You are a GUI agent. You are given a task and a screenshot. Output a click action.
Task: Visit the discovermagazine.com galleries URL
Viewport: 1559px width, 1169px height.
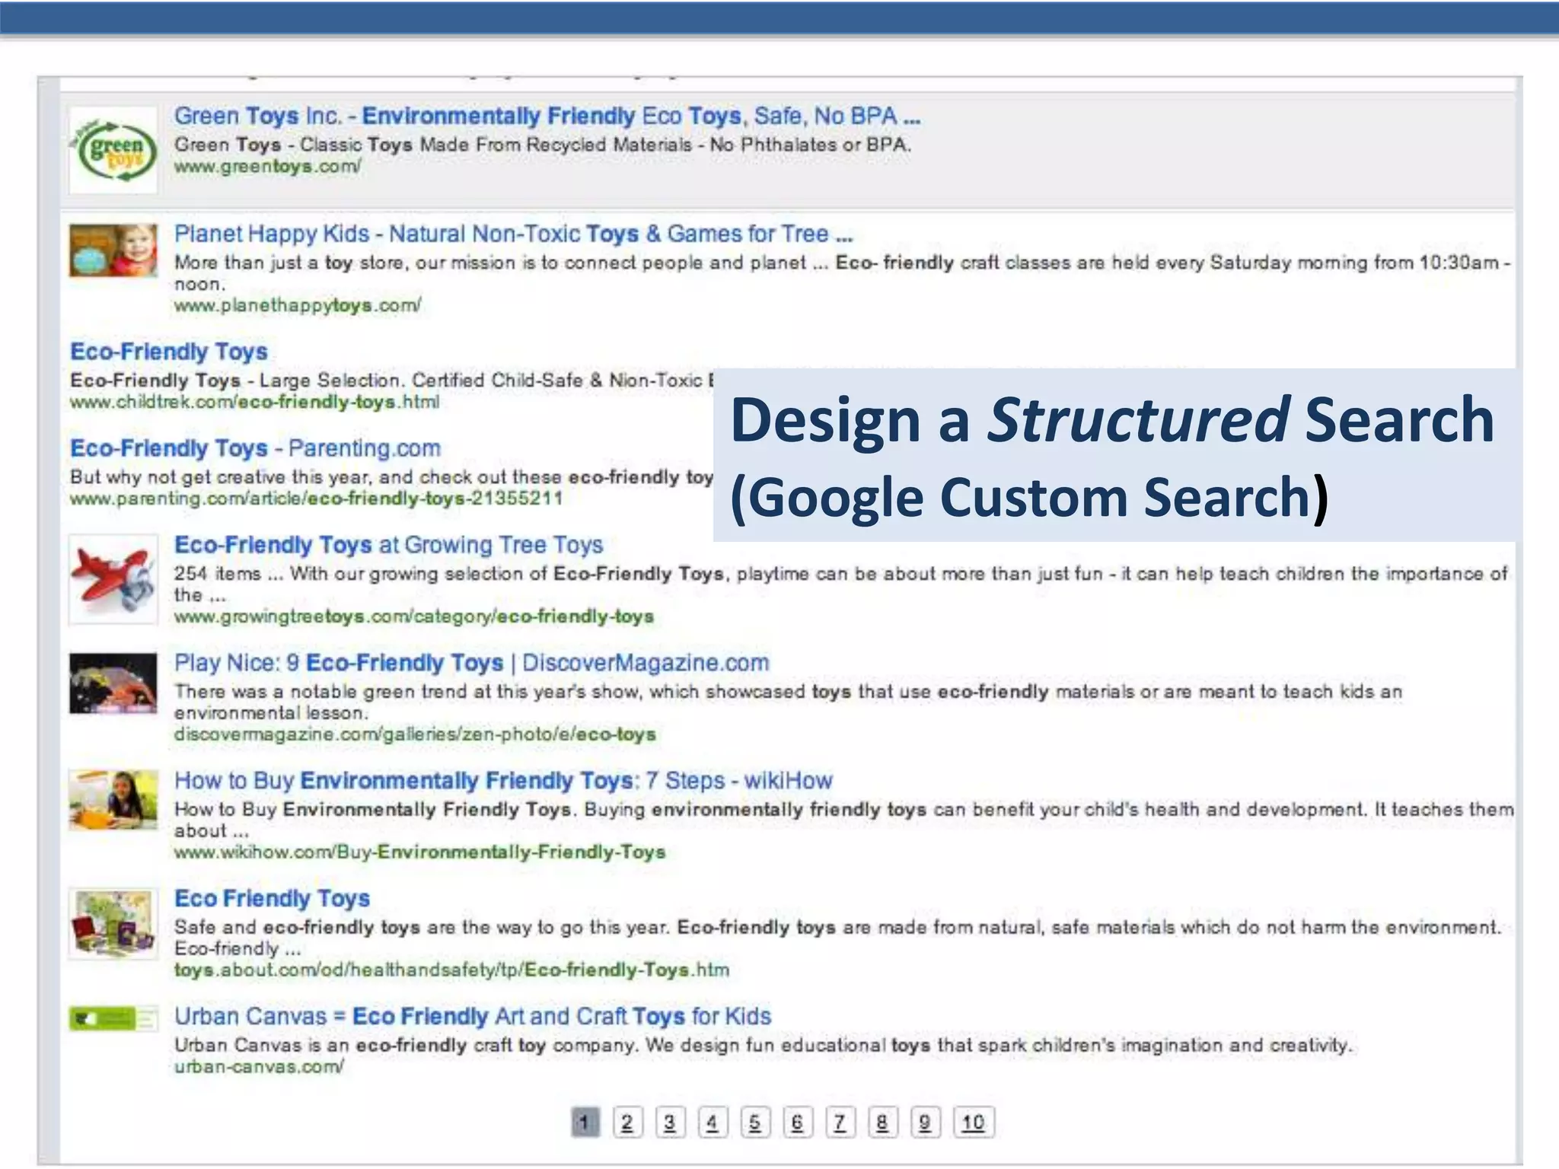[x=415, y=734]
